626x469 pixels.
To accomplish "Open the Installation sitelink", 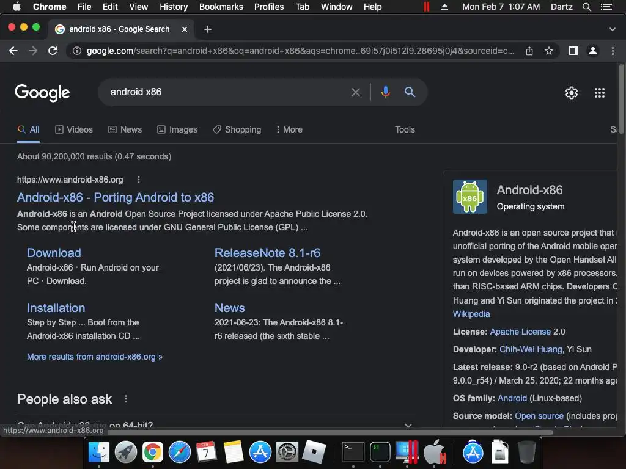I will [56, 308].
